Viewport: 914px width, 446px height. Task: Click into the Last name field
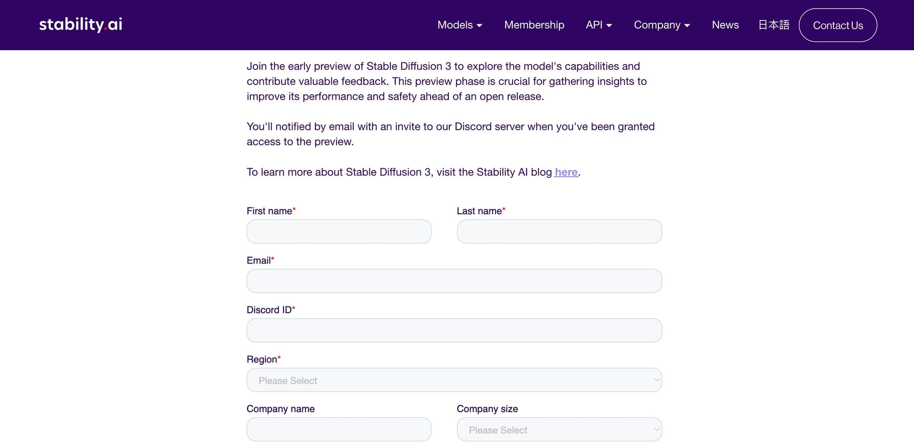[559, 231]
